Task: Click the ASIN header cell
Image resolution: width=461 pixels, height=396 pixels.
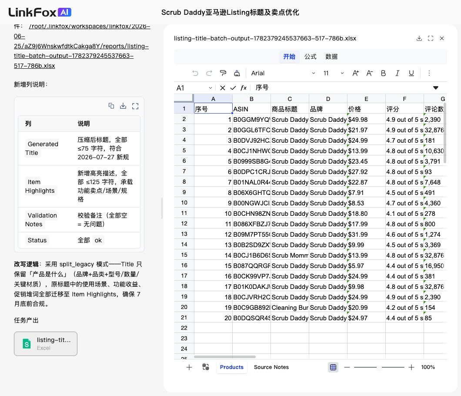Action: [251, 109]
